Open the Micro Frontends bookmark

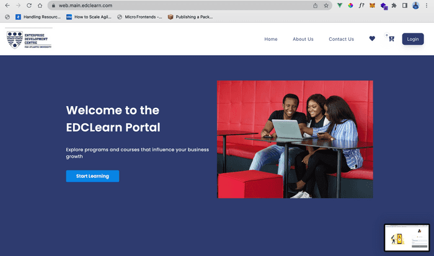click(139, 17)
